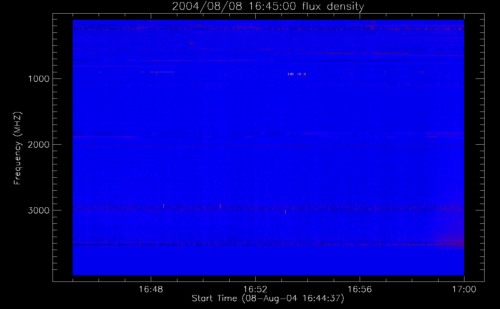Click the 1000 MHz frequency axis label
500x309 pixels.
(39, 79)
